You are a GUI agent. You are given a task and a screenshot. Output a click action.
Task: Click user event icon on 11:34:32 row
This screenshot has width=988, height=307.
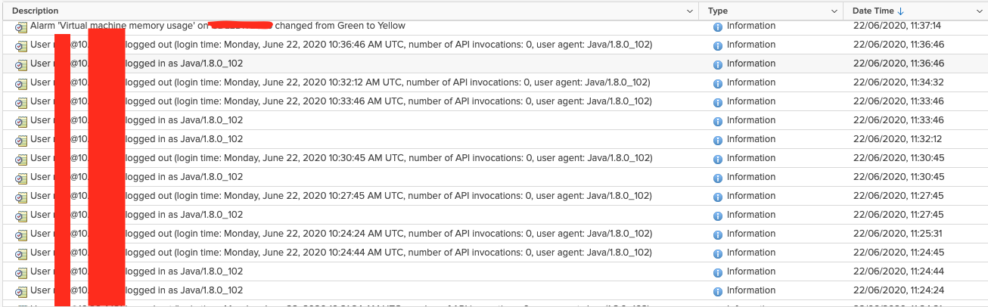coord(21,83)
